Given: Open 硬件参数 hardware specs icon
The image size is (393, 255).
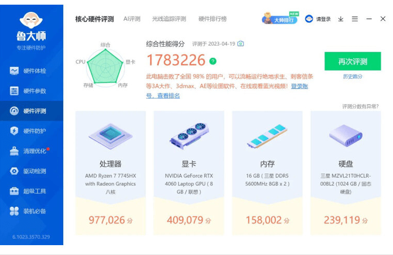Looking at the screenshot, I should [x=14, y=91].
